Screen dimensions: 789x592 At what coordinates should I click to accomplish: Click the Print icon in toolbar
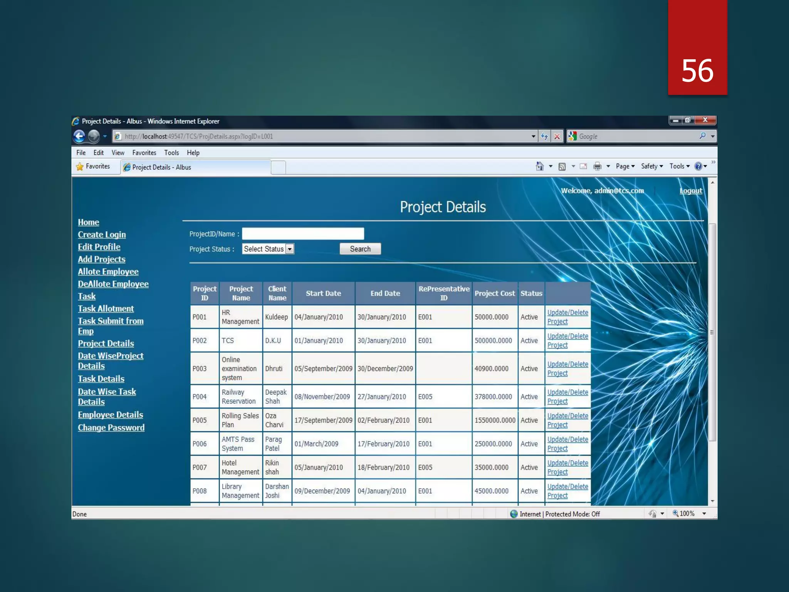[x=597, y=166]
